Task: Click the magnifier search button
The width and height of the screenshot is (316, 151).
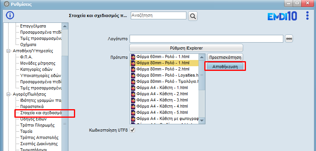Action: tap(193, 16)
